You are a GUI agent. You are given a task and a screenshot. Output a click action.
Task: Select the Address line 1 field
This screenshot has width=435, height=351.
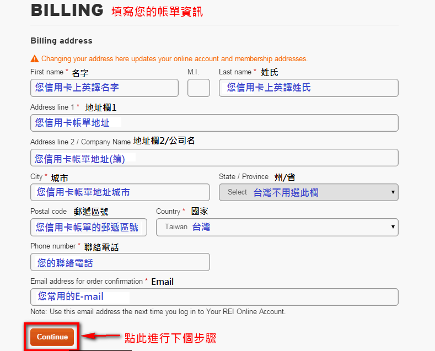click(x=214, y=123)
